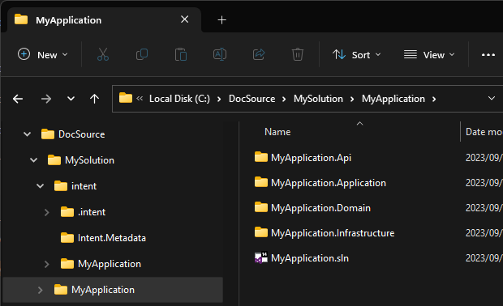The height and width of the screenshot is (306, 503).
Task: Select DocSource in navigation tree
Action: coord(81,134)
